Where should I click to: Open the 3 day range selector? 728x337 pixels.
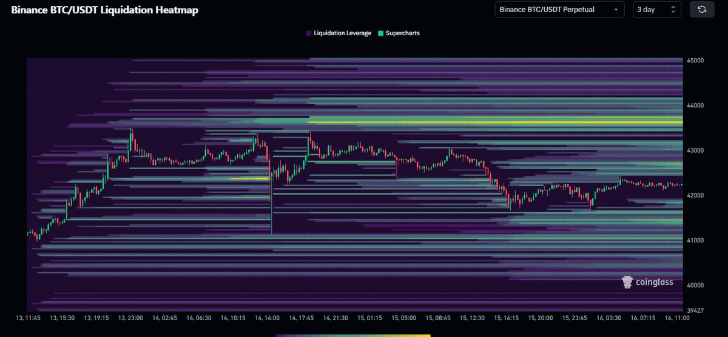coord(657,10)
